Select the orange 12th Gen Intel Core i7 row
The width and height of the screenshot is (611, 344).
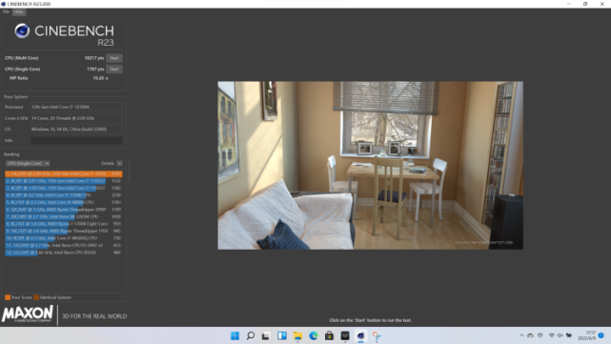(64, 173)
